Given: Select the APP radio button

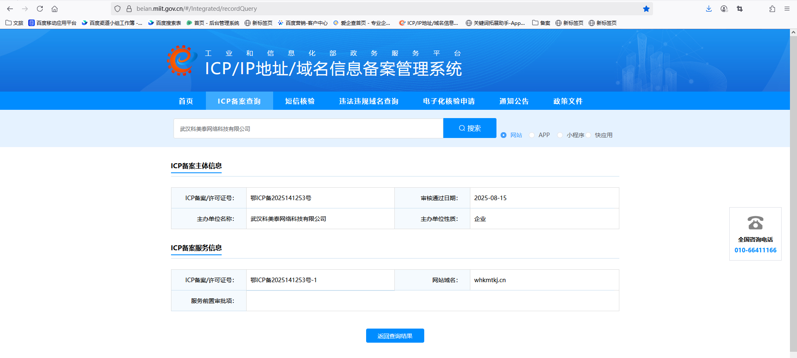Looking at the screenshot, I should (x=532, y=135).
